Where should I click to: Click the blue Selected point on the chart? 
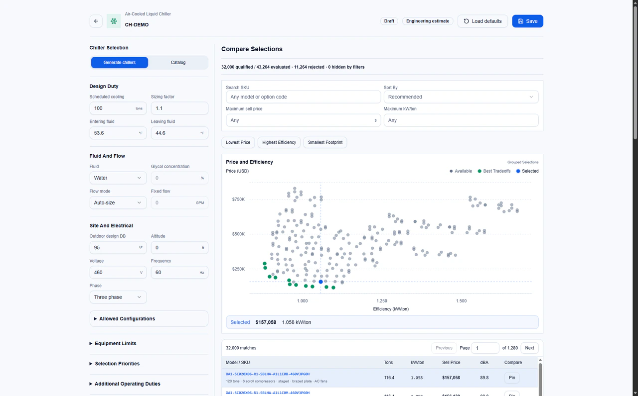[x=320, y=282]
